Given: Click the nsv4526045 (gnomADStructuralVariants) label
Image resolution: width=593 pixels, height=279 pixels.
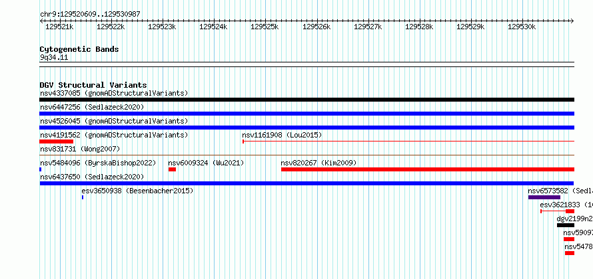Looking at the screenshot, I should (x=114, y=121).
